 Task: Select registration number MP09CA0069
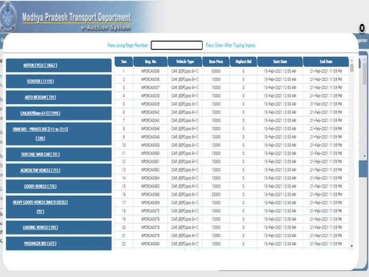150,203
